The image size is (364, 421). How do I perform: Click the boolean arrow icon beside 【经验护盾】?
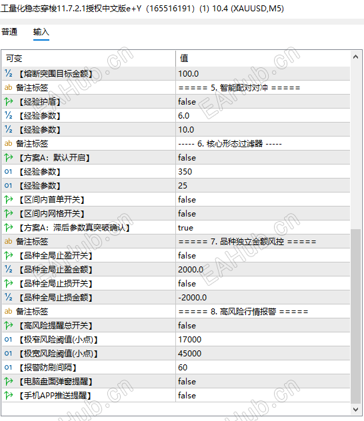point(8,101)
